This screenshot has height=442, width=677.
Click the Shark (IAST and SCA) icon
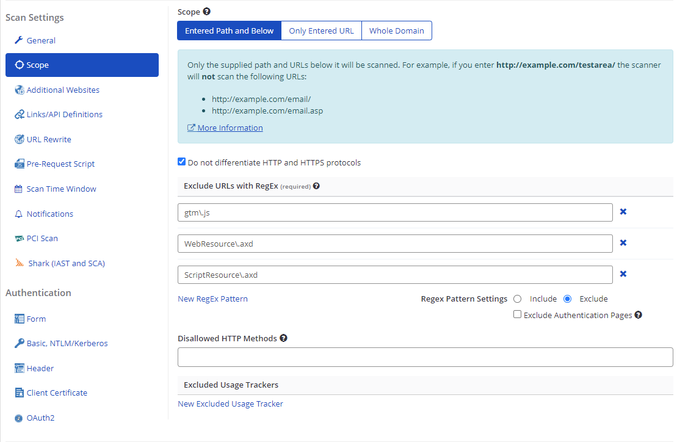pos(19,264)
